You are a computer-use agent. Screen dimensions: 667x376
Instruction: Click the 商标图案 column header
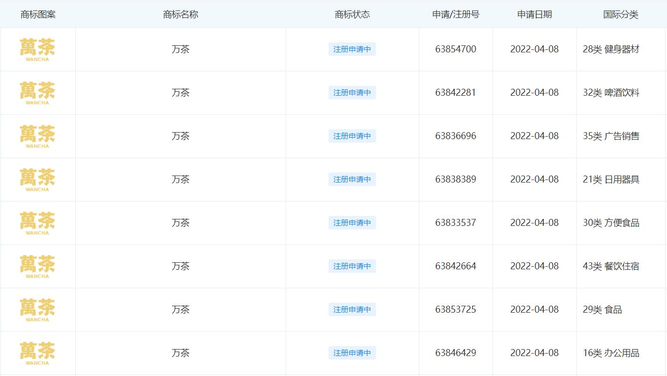click(x=38, y=14)
